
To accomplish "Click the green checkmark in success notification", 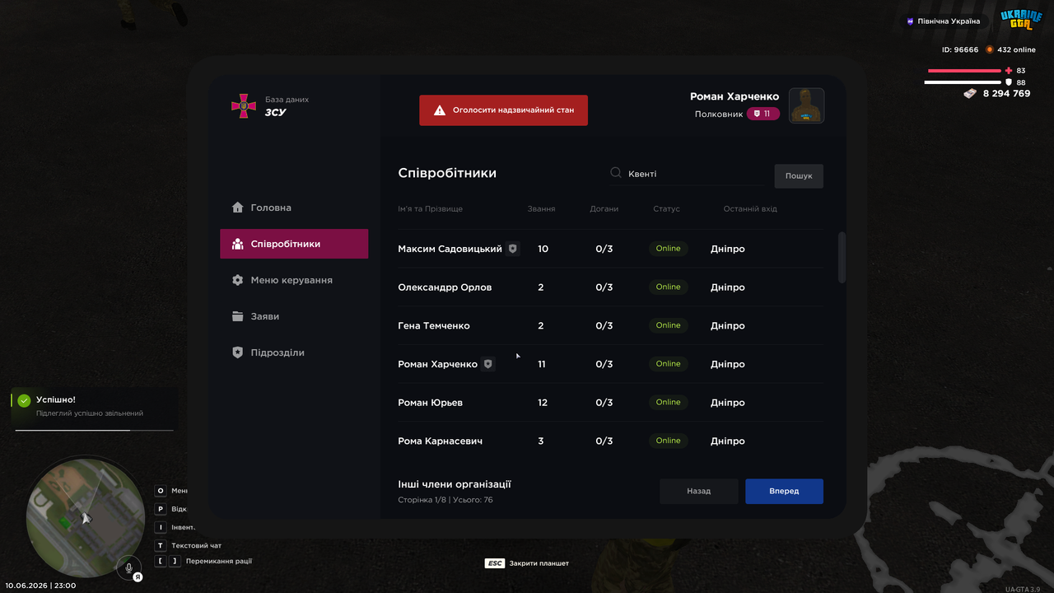I will click(24, 400).
